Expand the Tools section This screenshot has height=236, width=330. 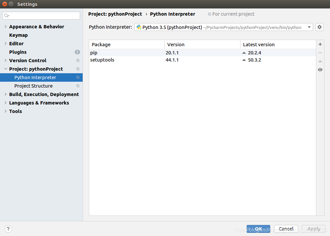point(6,111)
